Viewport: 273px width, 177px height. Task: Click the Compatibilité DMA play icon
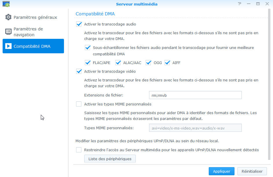coord(8,46)
